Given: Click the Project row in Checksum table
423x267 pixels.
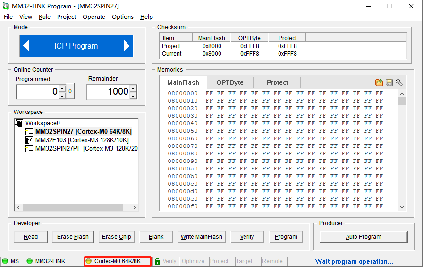Looking at the screenshot, I should 283,46.
